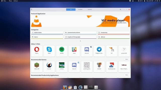Image resolution: width=161 pixels, height=90 pixels.
Task: Open the Places menu
Action: tap(10, 1)
